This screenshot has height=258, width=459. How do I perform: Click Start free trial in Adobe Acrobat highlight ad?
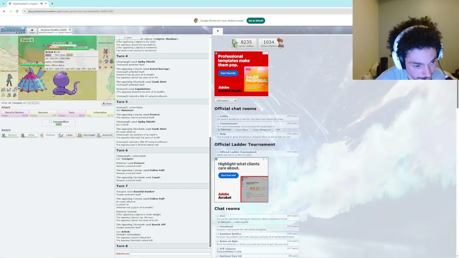[x=228, y=175]
